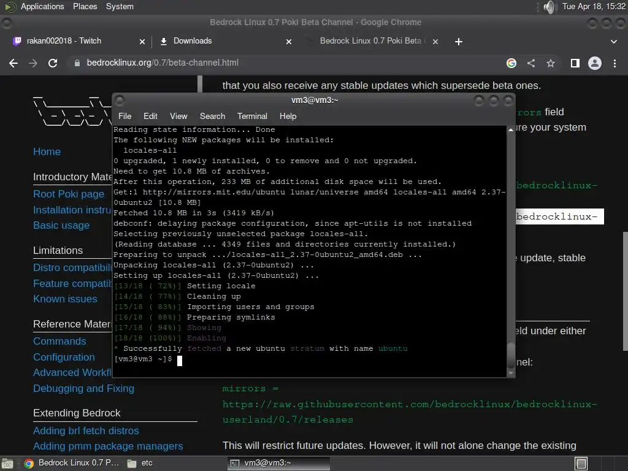628x471 pixels.
Task: Open Installation instructions link
Action: click(72, 210)
